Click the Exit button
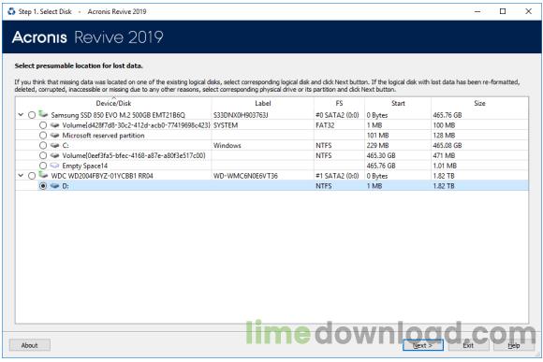543x362 pixels. click(468, 345)
